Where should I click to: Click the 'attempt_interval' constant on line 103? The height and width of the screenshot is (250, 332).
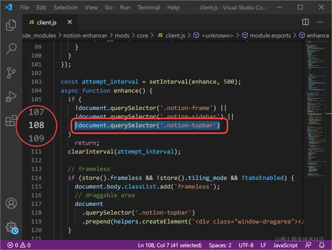tap(110, 82)
